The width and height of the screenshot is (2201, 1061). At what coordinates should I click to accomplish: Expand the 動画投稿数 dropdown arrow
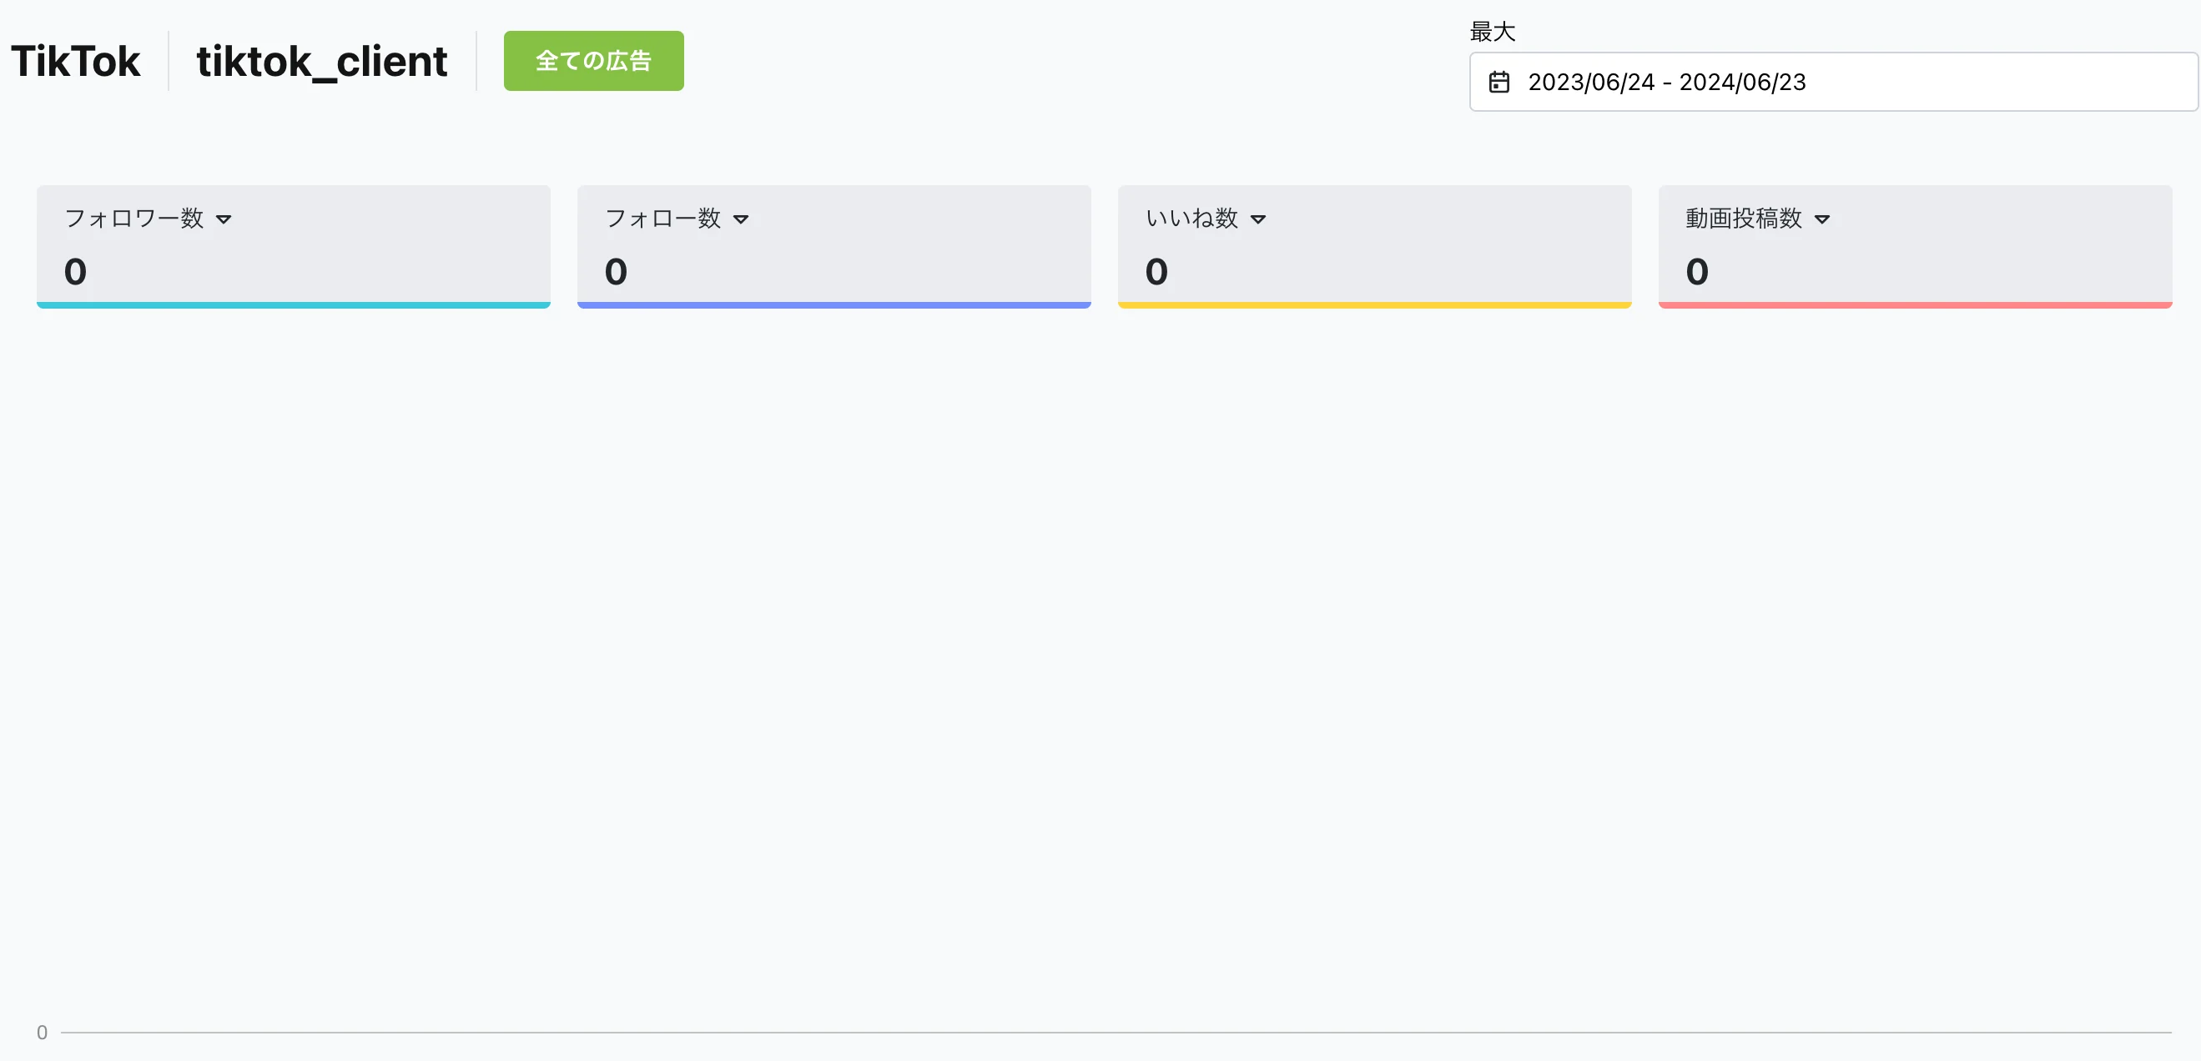[1821, 219]
